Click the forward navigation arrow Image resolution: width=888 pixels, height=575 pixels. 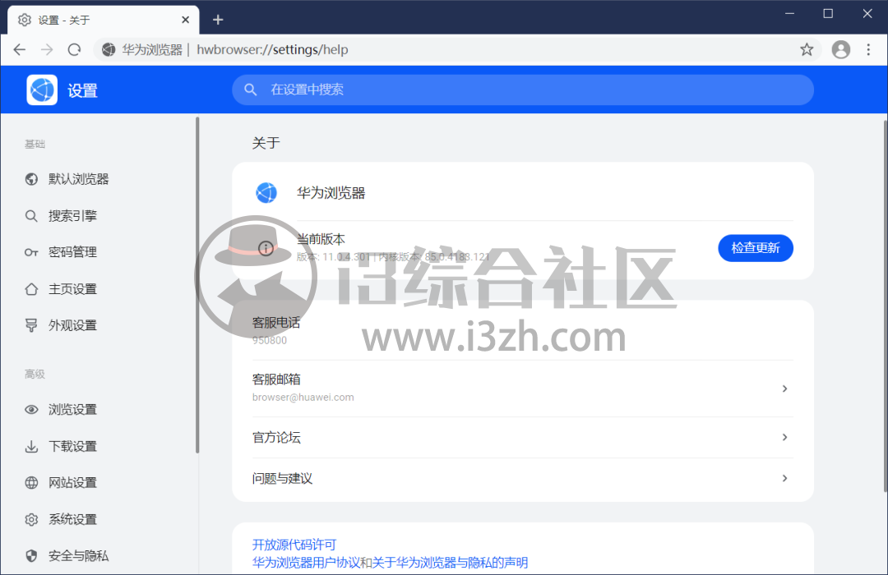tap(47, 50)
